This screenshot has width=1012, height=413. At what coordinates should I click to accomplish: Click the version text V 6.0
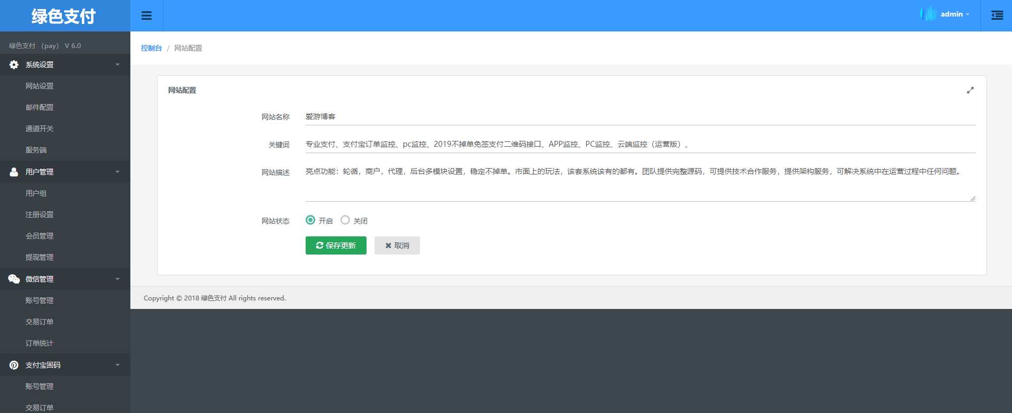pos(73,46)
